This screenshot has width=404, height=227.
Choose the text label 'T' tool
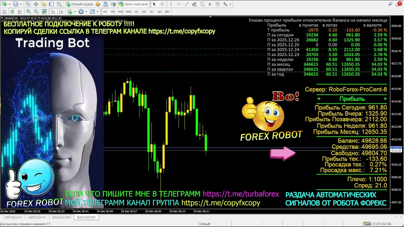point(217,4)
